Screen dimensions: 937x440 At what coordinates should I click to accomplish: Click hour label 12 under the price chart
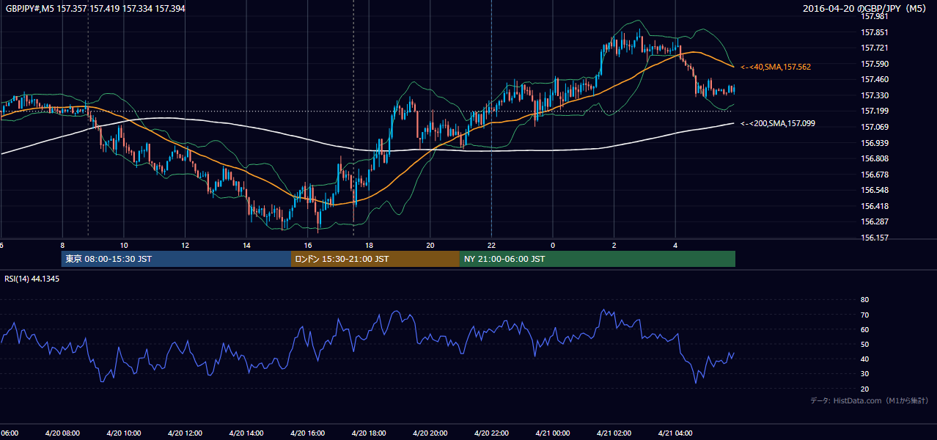(x=185, y=245)
